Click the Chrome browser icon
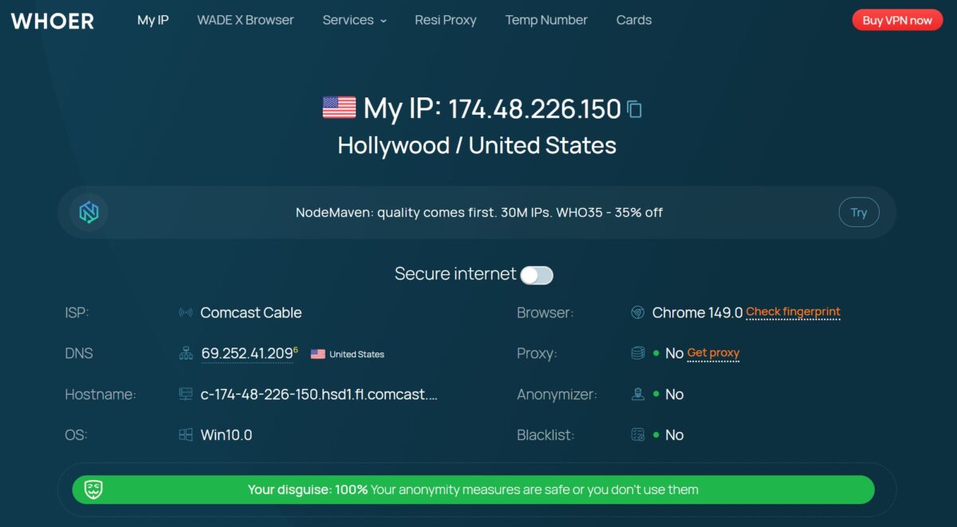Viewport: 957px width, 527px height. click(637, 313)
